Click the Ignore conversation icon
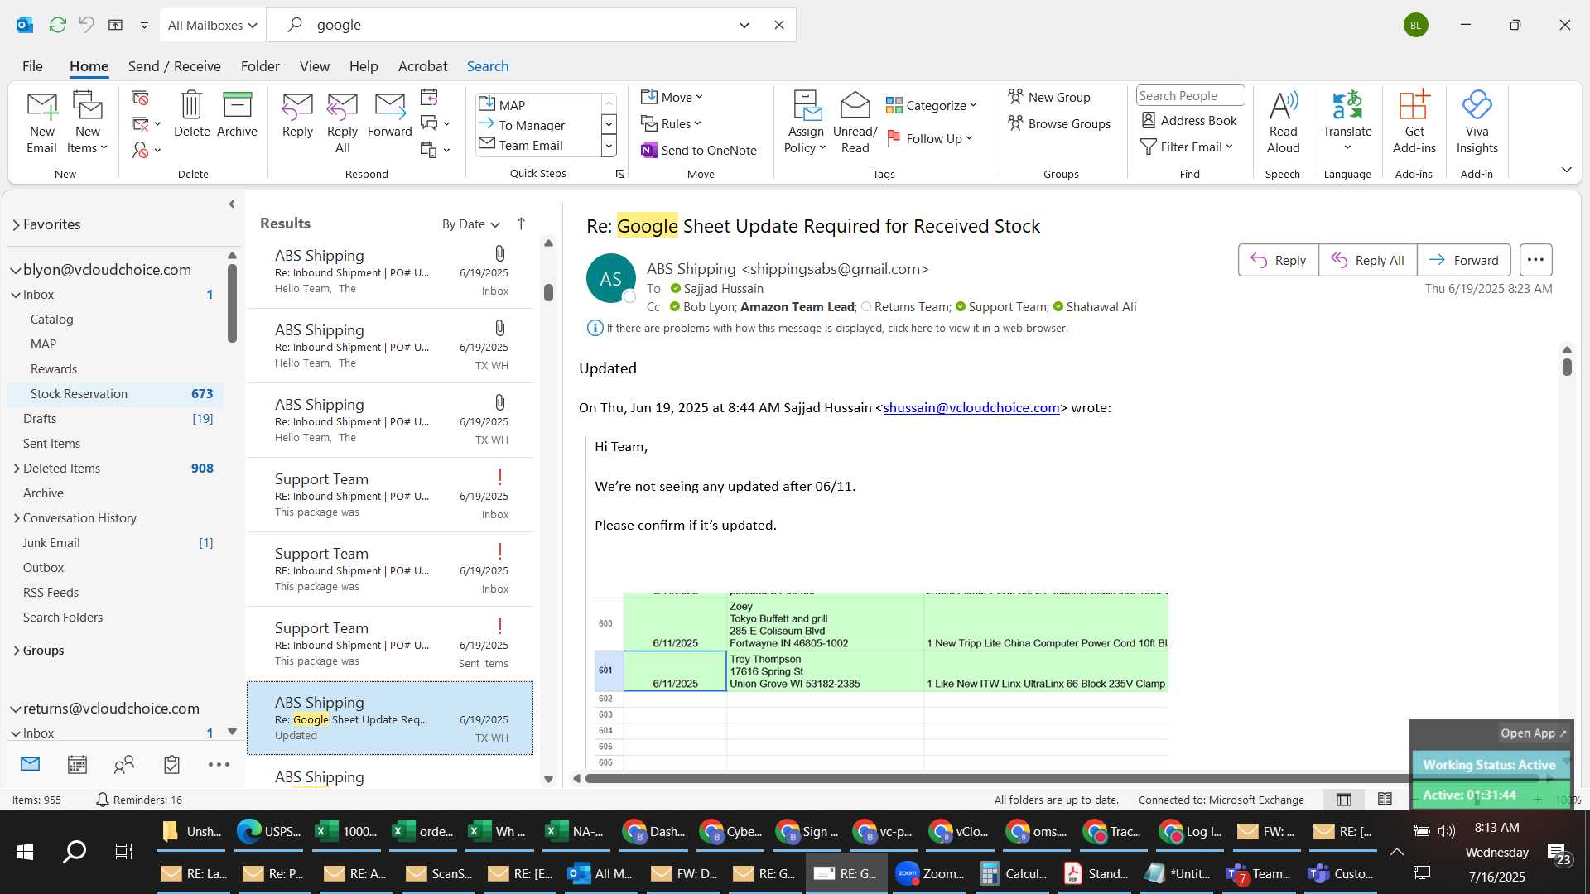Screen dimensions: 1590x894 [140, 98]
